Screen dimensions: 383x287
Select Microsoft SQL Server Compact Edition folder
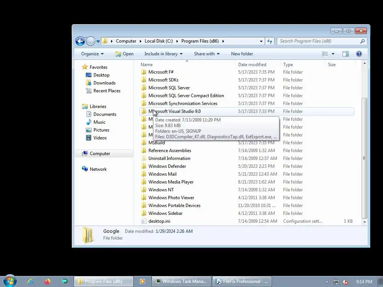[186, 95]
